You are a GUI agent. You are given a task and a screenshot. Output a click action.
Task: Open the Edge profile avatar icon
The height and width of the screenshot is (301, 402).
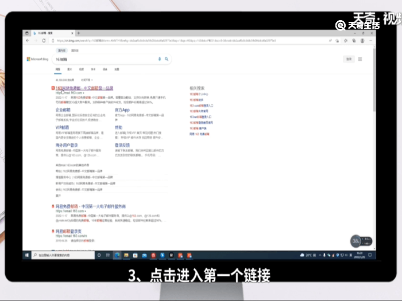(x=362, y=41)
